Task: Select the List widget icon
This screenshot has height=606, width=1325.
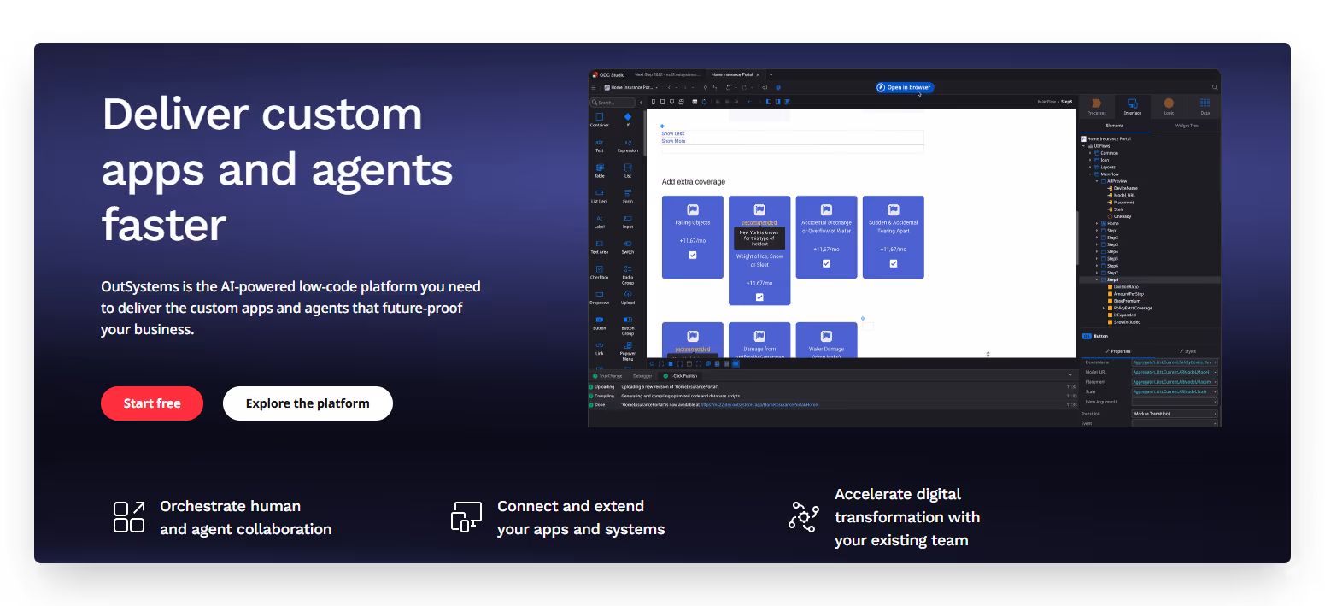Action: (x=628, y=167)
